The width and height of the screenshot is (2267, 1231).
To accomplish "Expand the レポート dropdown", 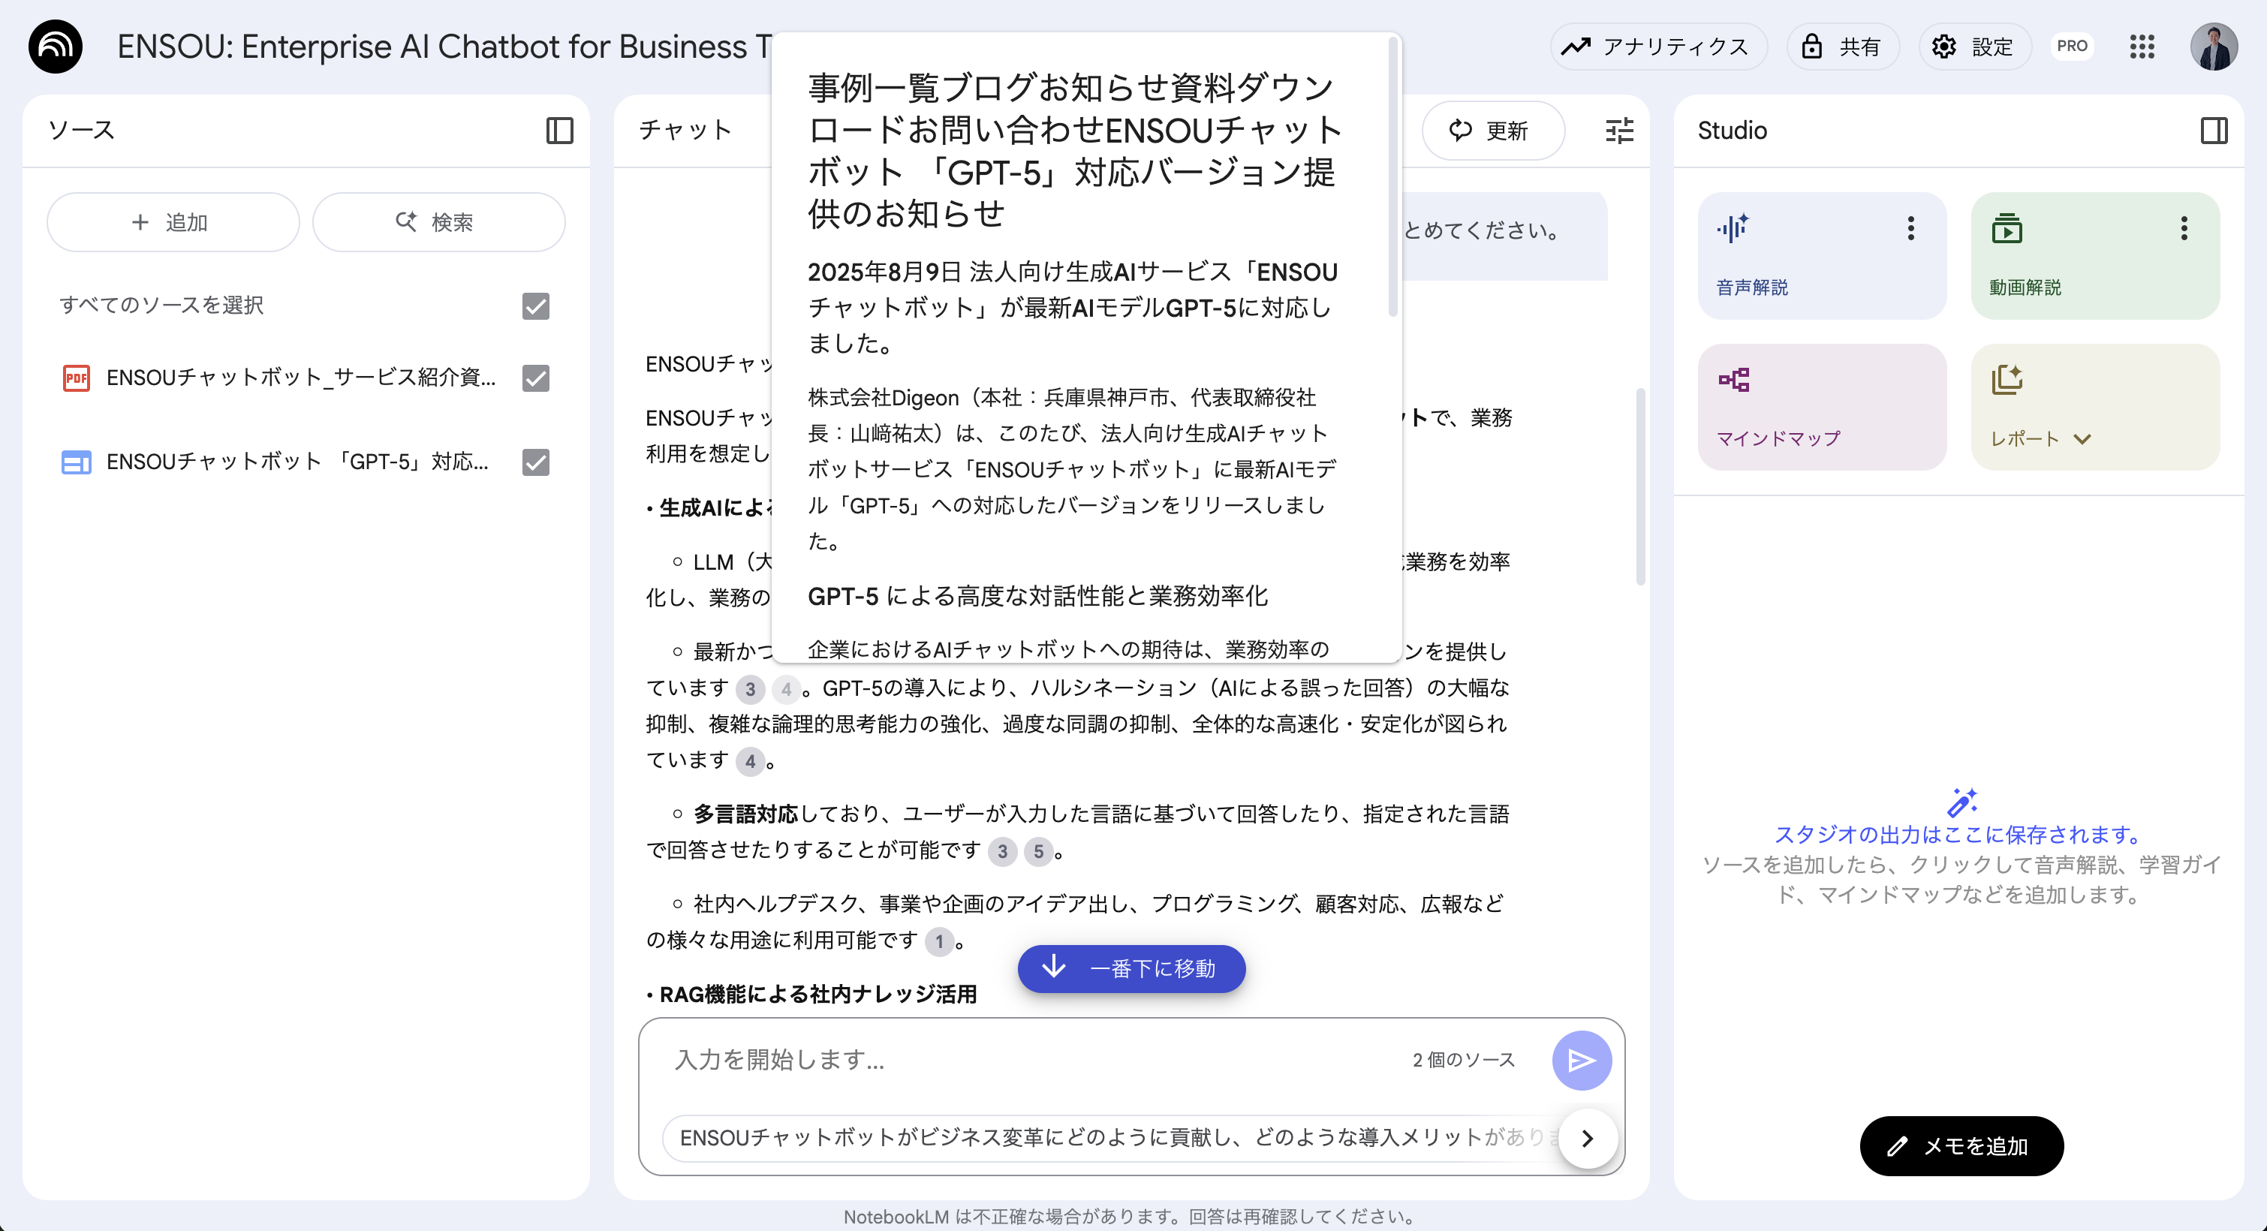I will tap(2082, 439).
